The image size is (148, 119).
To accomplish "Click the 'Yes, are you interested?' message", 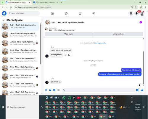I will [x=131, y=70].
